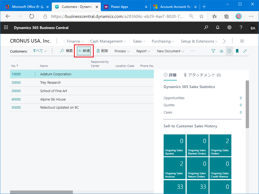This screenshot has width=259, height=194.
Task: Click the zoom magnifier in the address bar
Action: [x=192, y=16]
